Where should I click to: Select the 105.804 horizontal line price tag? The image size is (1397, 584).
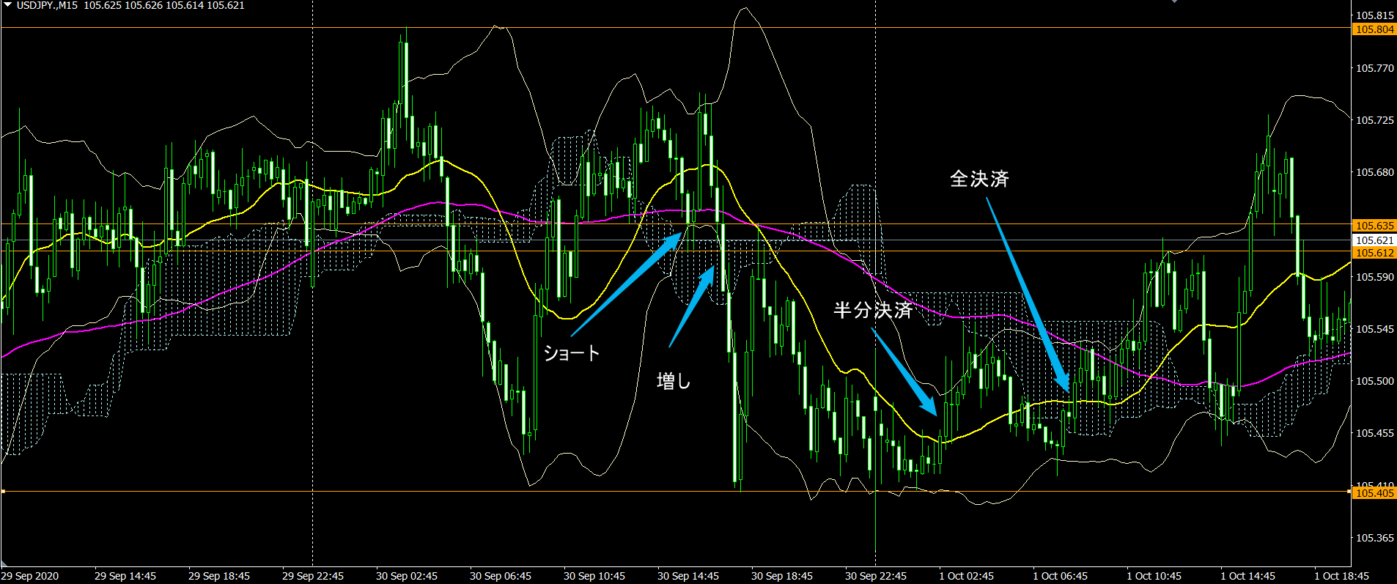1374,29
